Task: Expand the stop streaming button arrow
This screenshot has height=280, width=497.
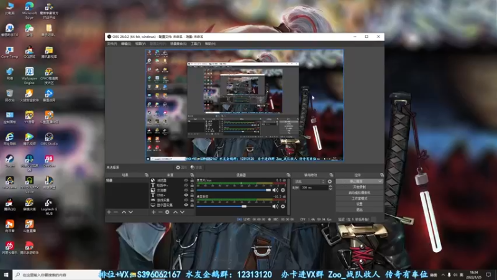Action: click(380, 181)
